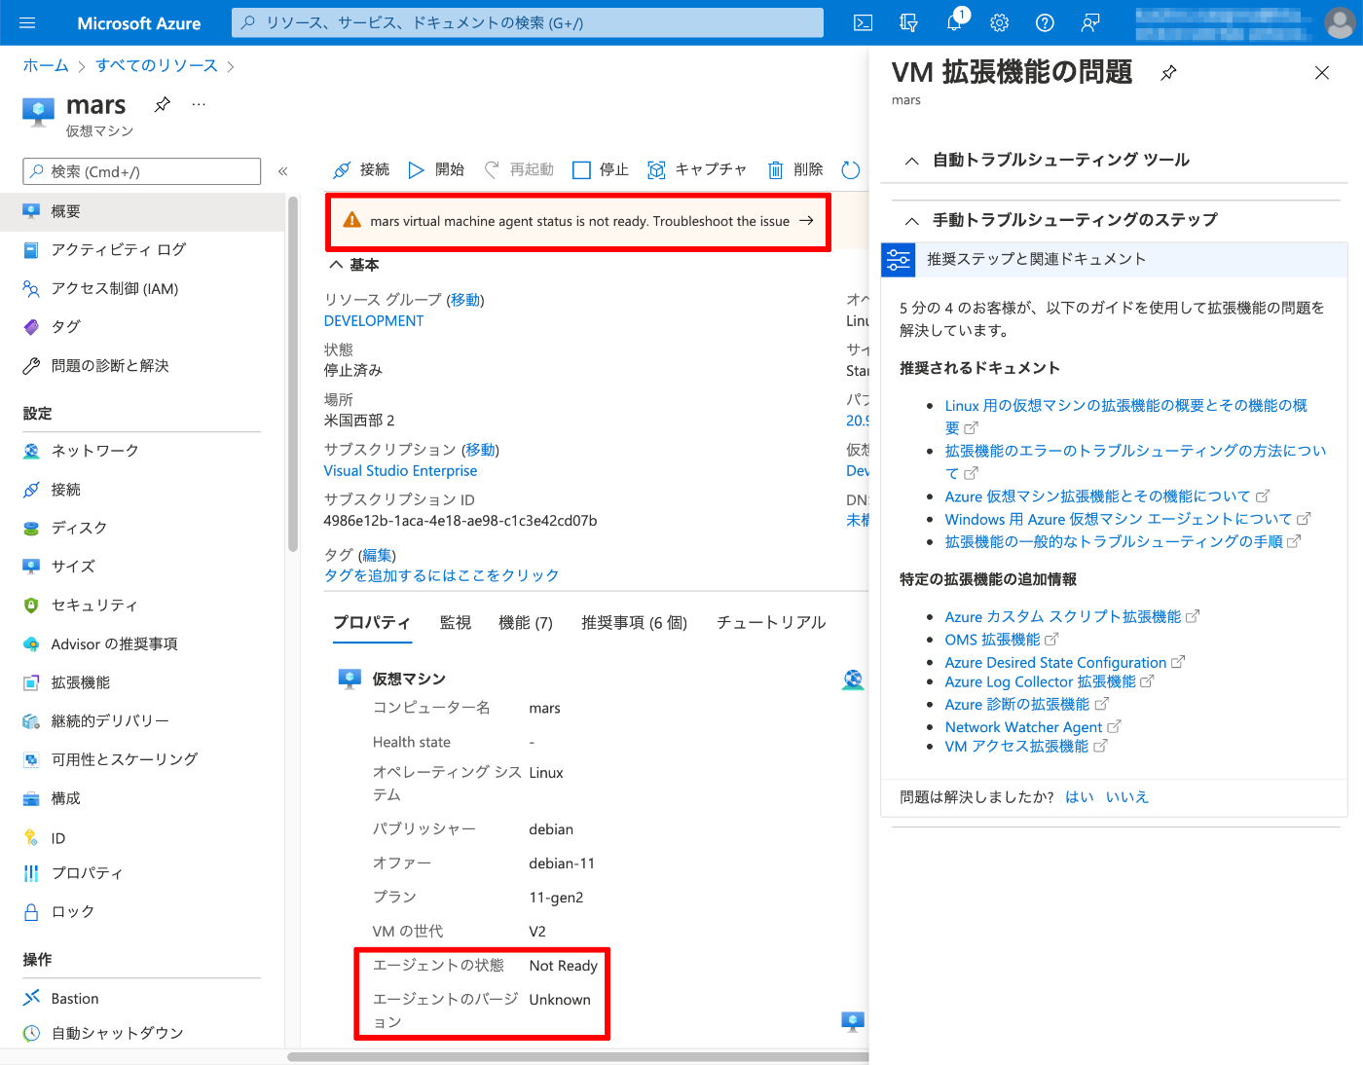Capture the VM with キャプチャ
Screen dimensions: 1363x1065
pos(696,169)
